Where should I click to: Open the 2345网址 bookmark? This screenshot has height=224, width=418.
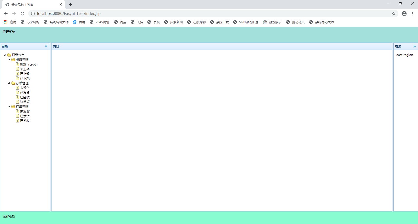click(99, 22)
